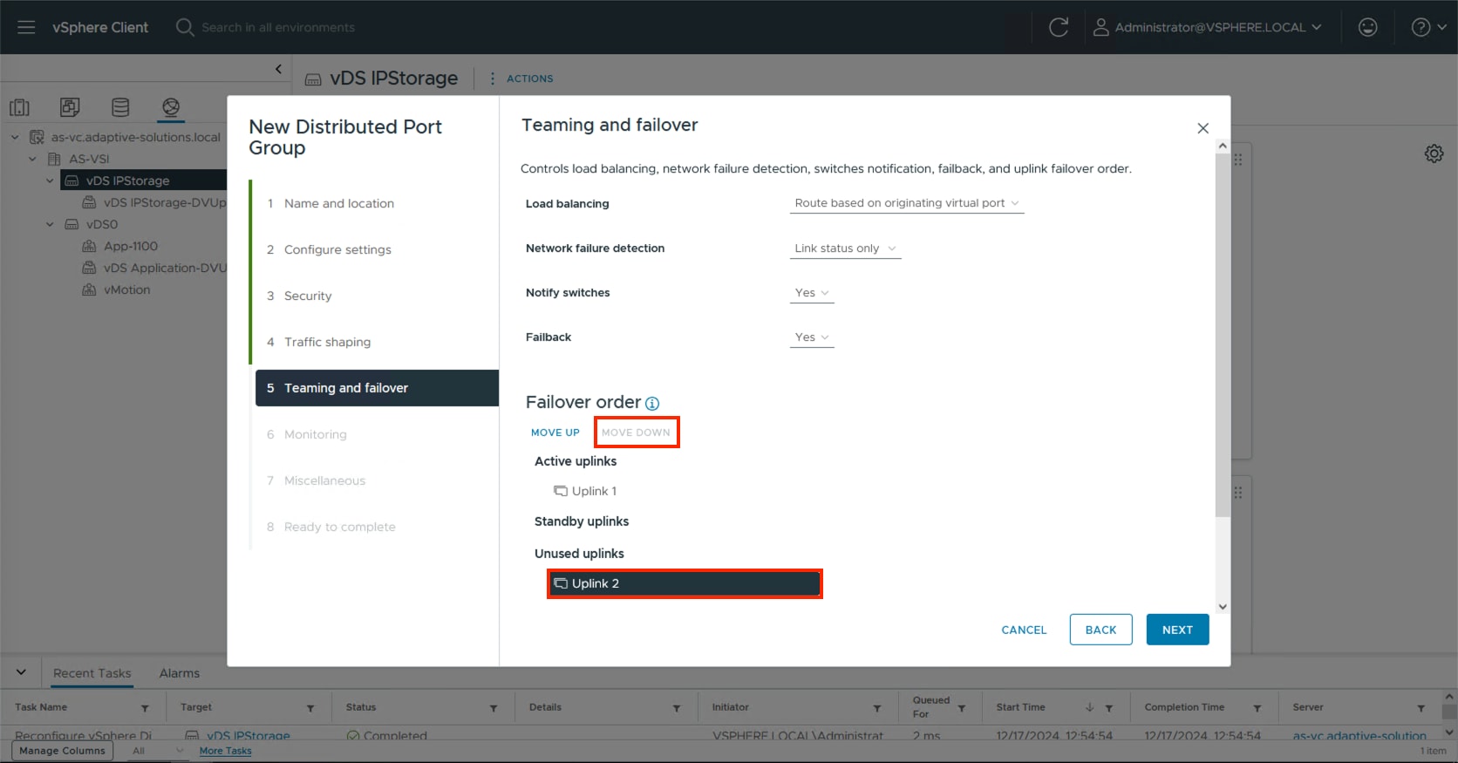
Task: Switch to VMs and Templates inventory icon
Action: [70, 107]
